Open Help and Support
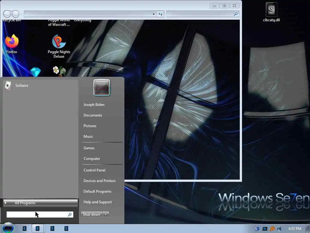Image resolution: width=310 pixels, height=233 pixels. (98, 202)
